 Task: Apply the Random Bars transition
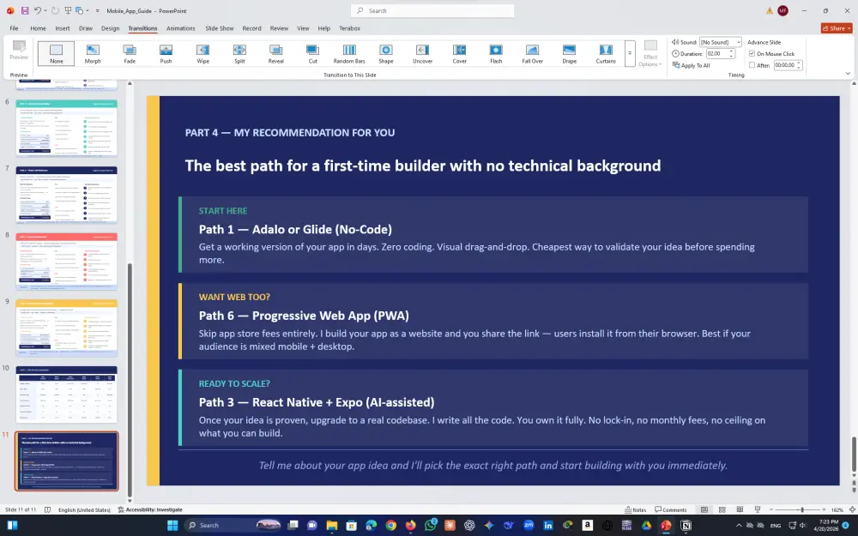click(x=349, y=53)
